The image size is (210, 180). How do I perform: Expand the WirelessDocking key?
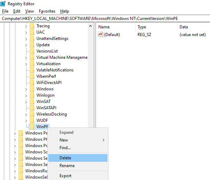tap(26, 115)
